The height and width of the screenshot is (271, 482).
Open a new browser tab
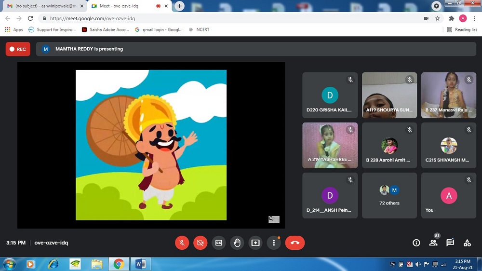[x=180, y=6]
